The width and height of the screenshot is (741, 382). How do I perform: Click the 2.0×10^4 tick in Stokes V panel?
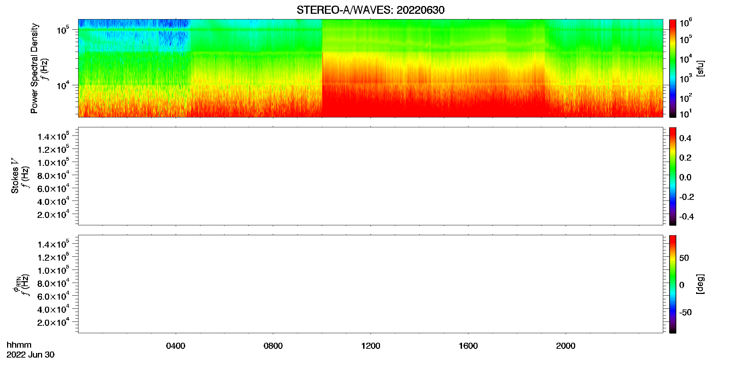coord(53,214)
